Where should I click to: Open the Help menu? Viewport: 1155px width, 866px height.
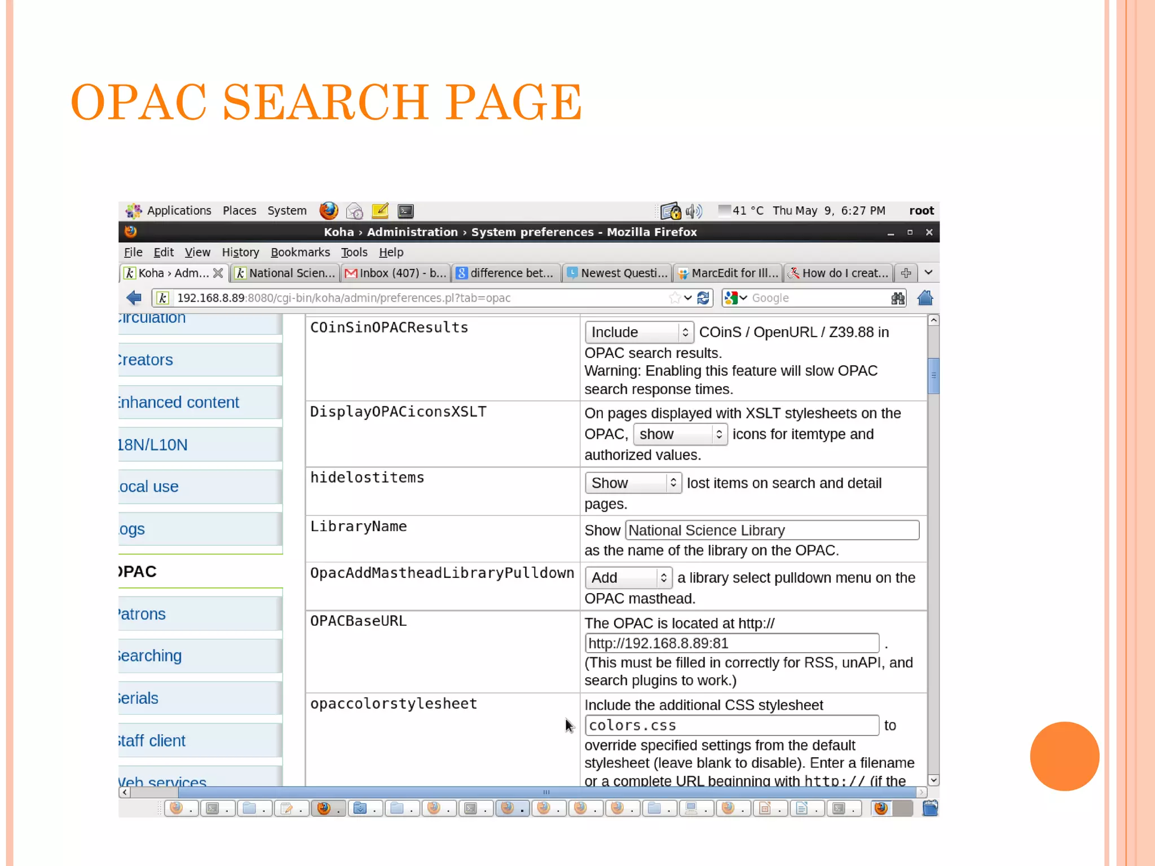pyautogui.click(x=391, y=252)
